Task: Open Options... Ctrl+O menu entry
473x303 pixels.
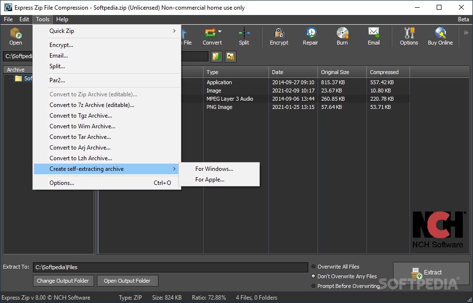Action: pos(107,183)
